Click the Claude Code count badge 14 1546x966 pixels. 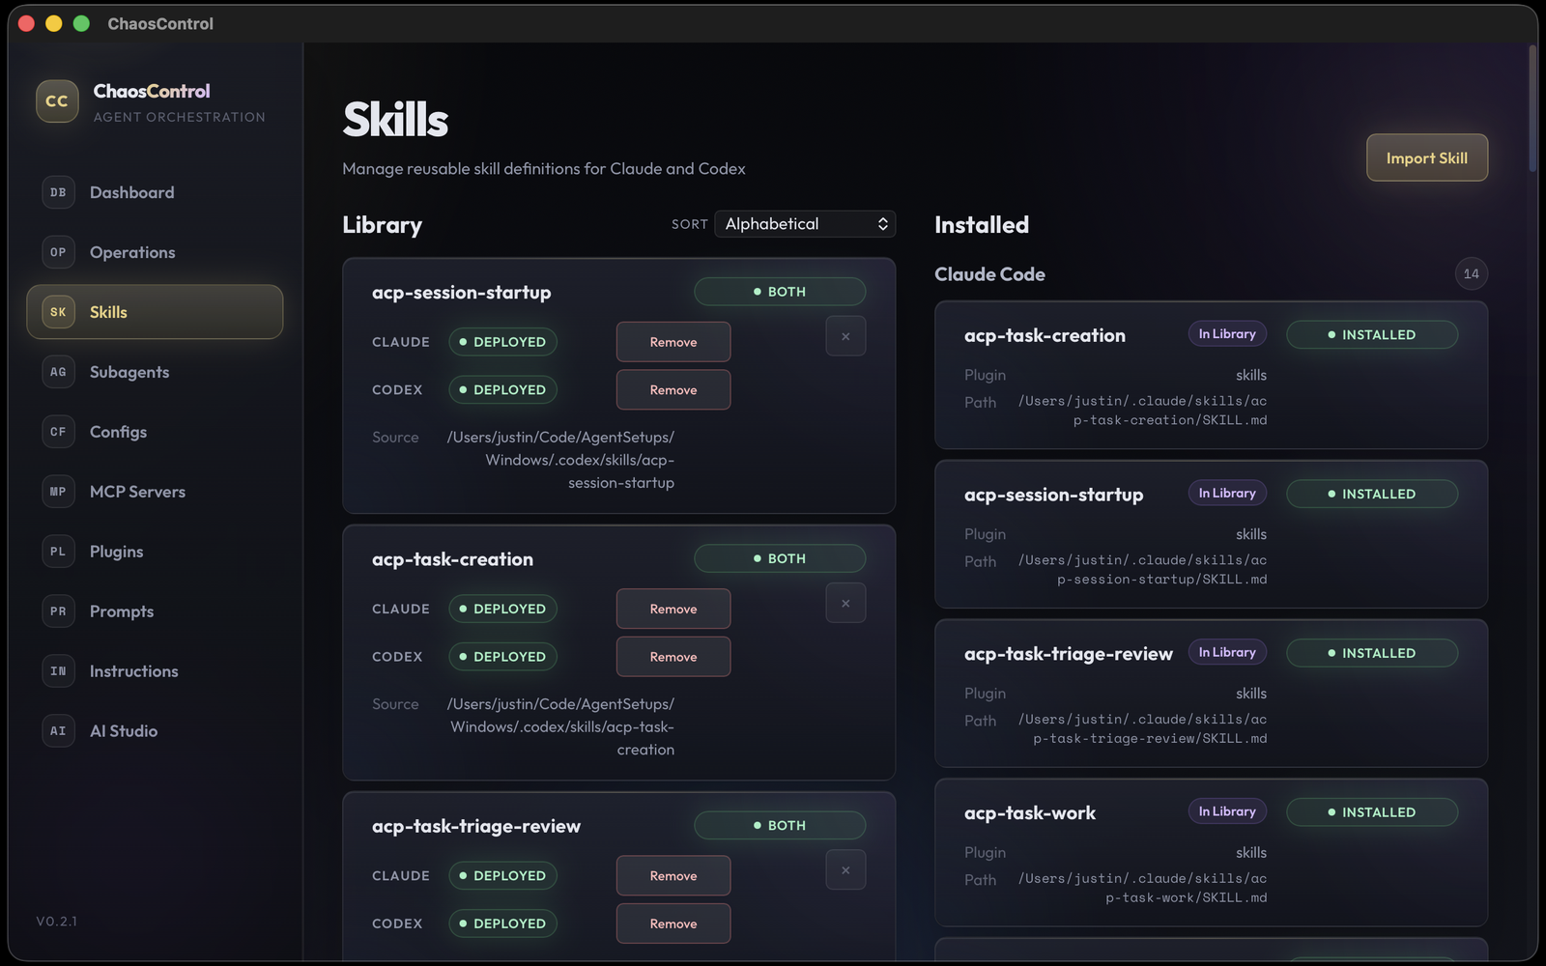pyautogui.click(x=1471, y=274)
